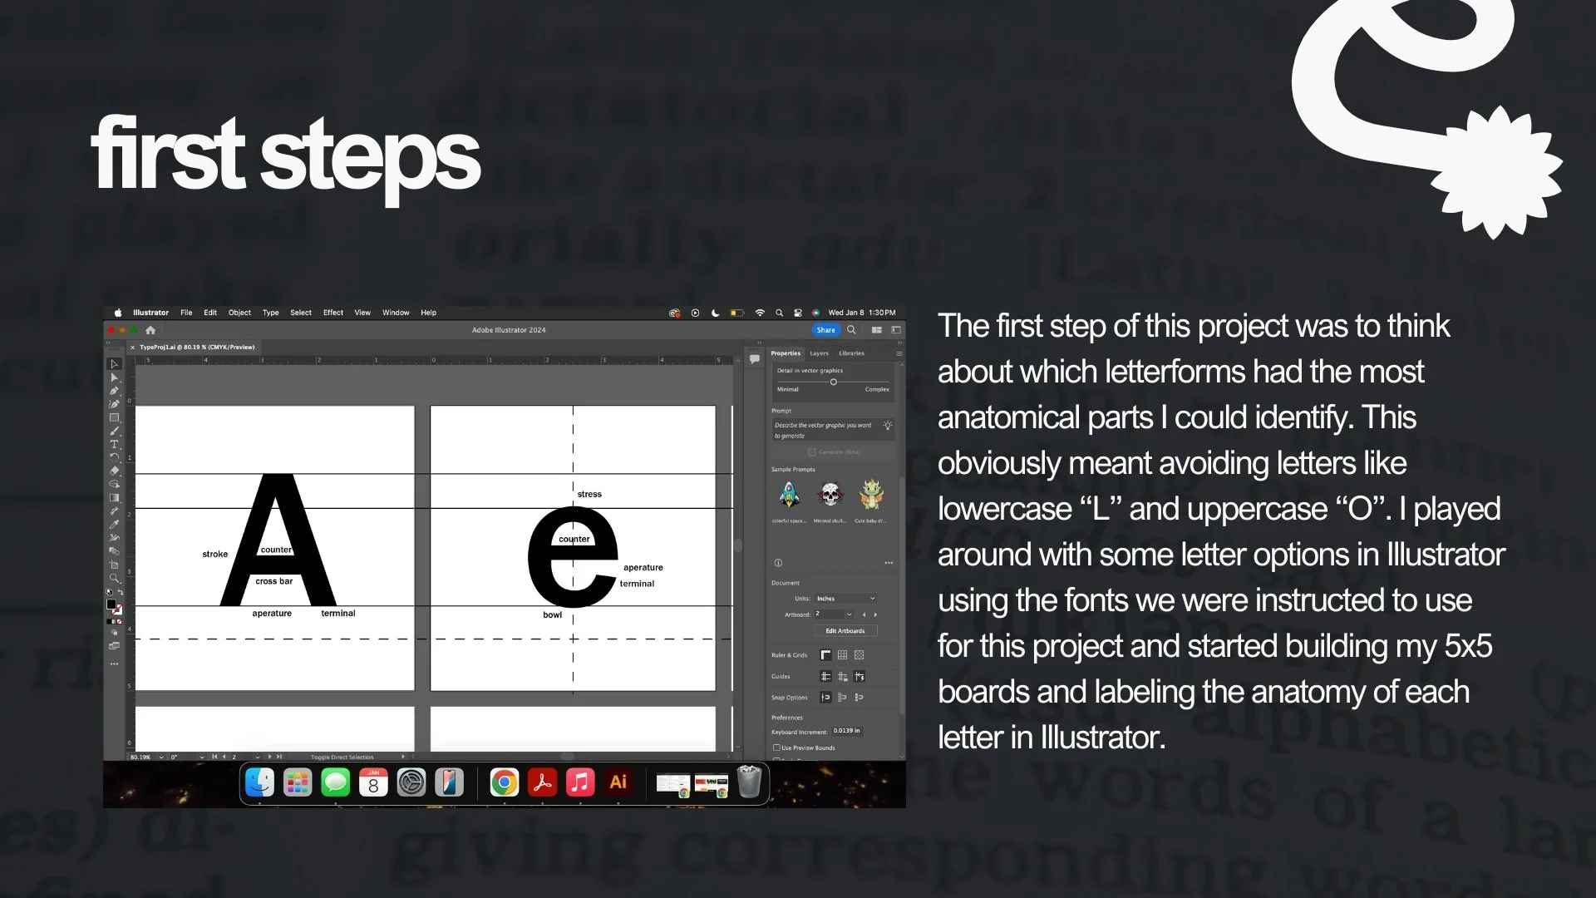
Task: Expand the Artboard number dropdown
Action: tap(849, 614)
